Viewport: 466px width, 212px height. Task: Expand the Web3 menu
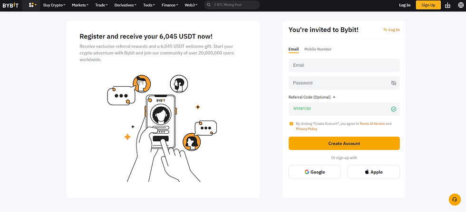191,5
